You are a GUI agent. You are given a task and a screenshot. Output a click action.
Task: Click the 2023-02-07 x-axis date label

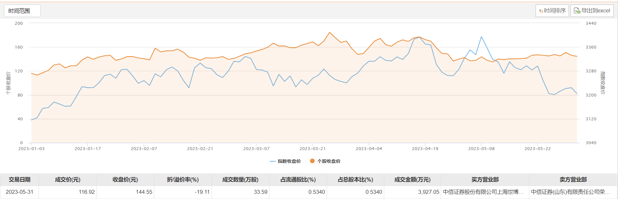pyautogui.click(x=144, y=149)
